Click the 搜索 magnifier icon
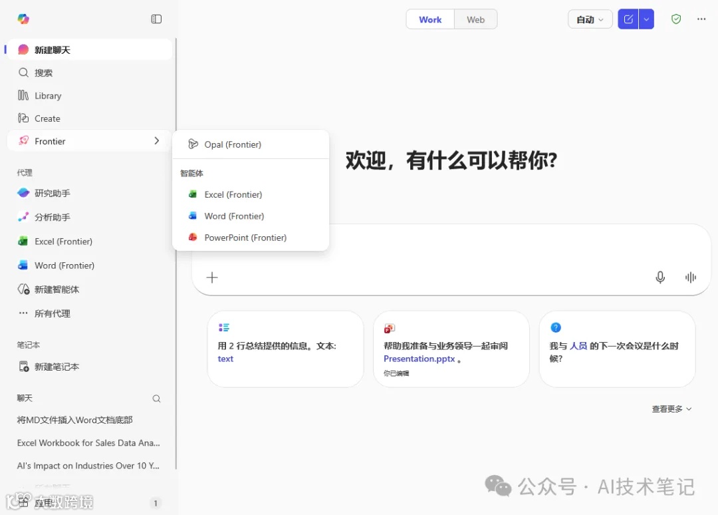The width and height of the screenshot is (718, 515). pos(23,73)
